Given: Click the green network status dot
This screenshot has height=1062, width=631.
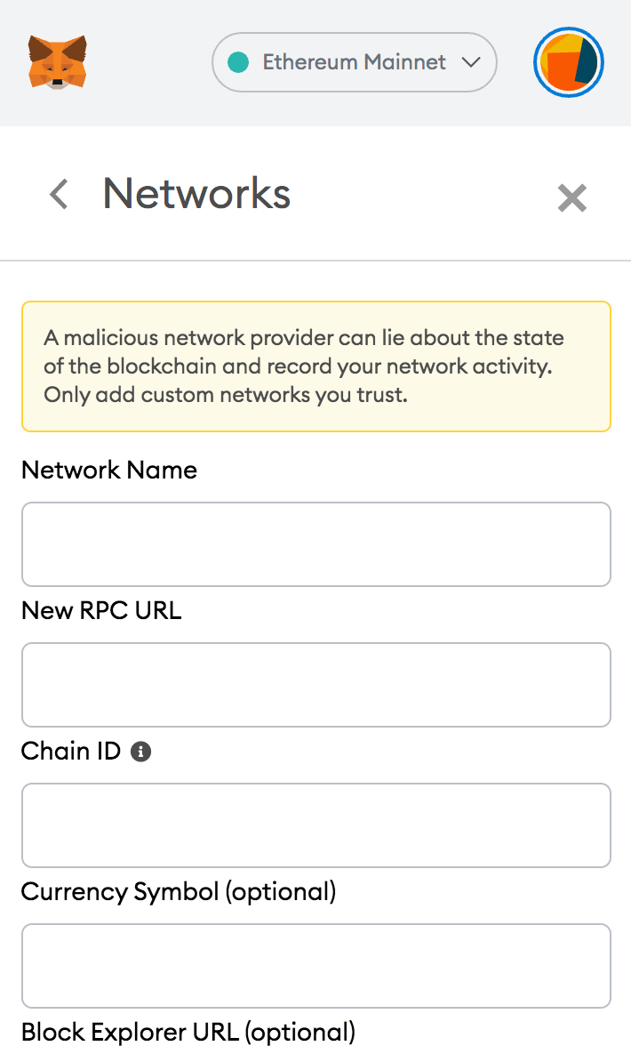Looking at the screenshot, I should (x=237, y=62).
